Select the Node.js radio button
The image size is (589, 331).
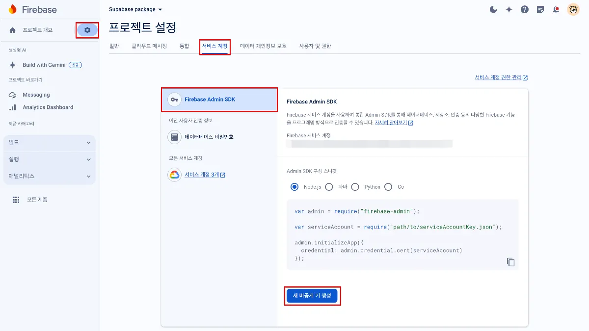(294, 187)
